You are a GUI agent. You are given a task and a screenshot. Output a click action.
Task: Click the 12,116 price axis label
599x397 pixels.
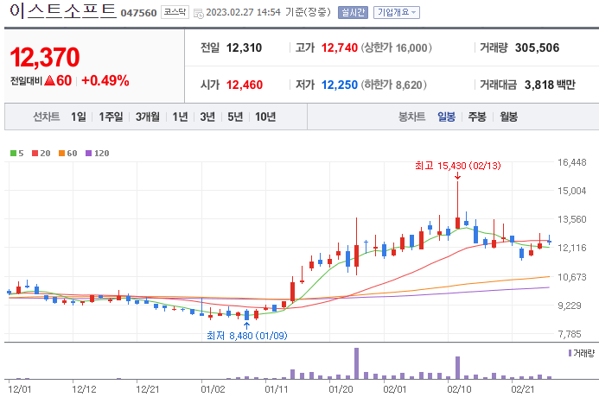pyautogui.click(x=571, y=248)
